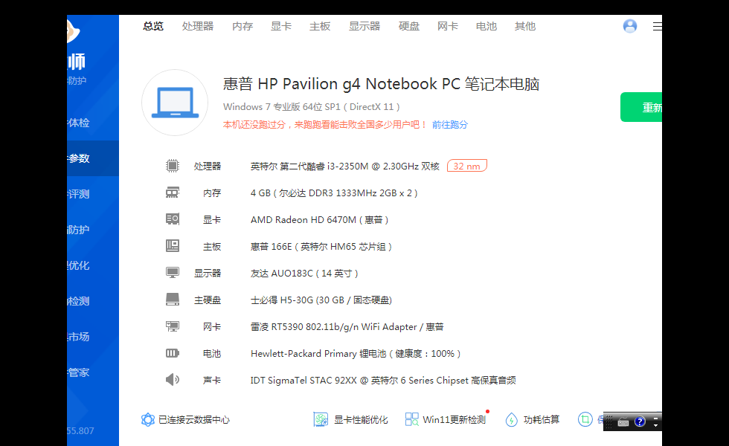The image size is (729, 446).
Task: Click the blue help question mark icon
Action: click(640, 422)
